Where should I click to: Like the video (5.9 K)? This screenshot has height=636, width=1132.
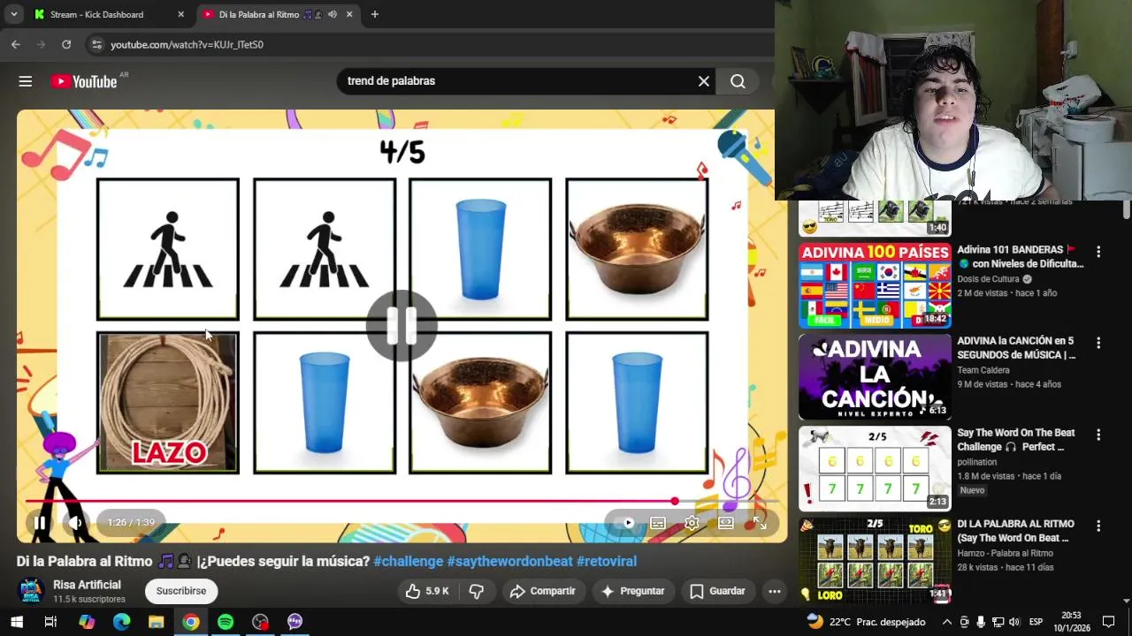[427, 591]
